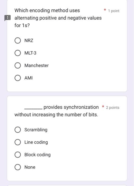Click the '2 points' label

tap(113, 108)
